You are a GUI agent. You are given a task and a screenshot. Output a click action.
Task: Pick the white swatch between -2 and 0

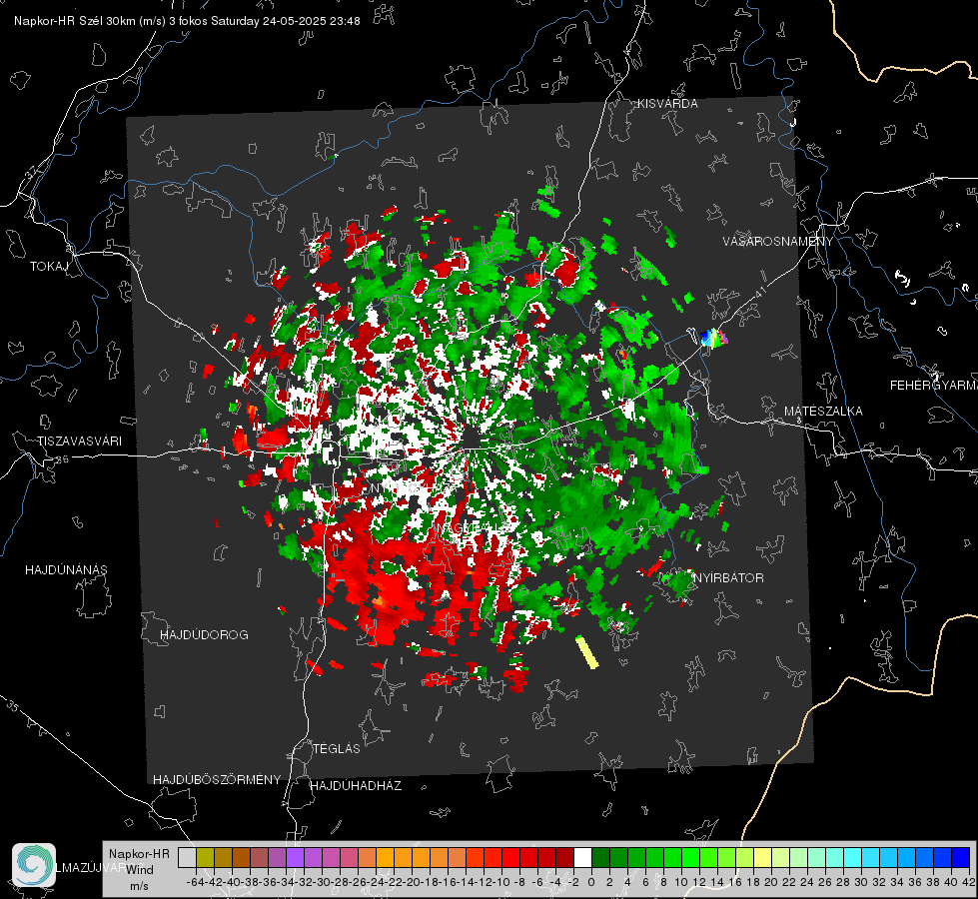[x=582, y=858]
